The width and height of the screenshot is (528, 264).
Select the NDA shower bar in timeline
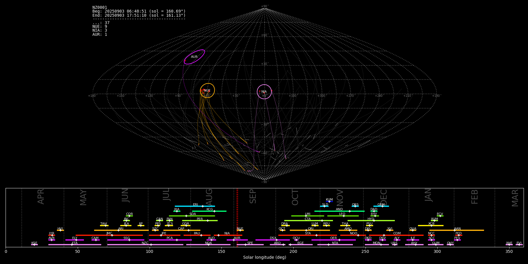point(208,245)
